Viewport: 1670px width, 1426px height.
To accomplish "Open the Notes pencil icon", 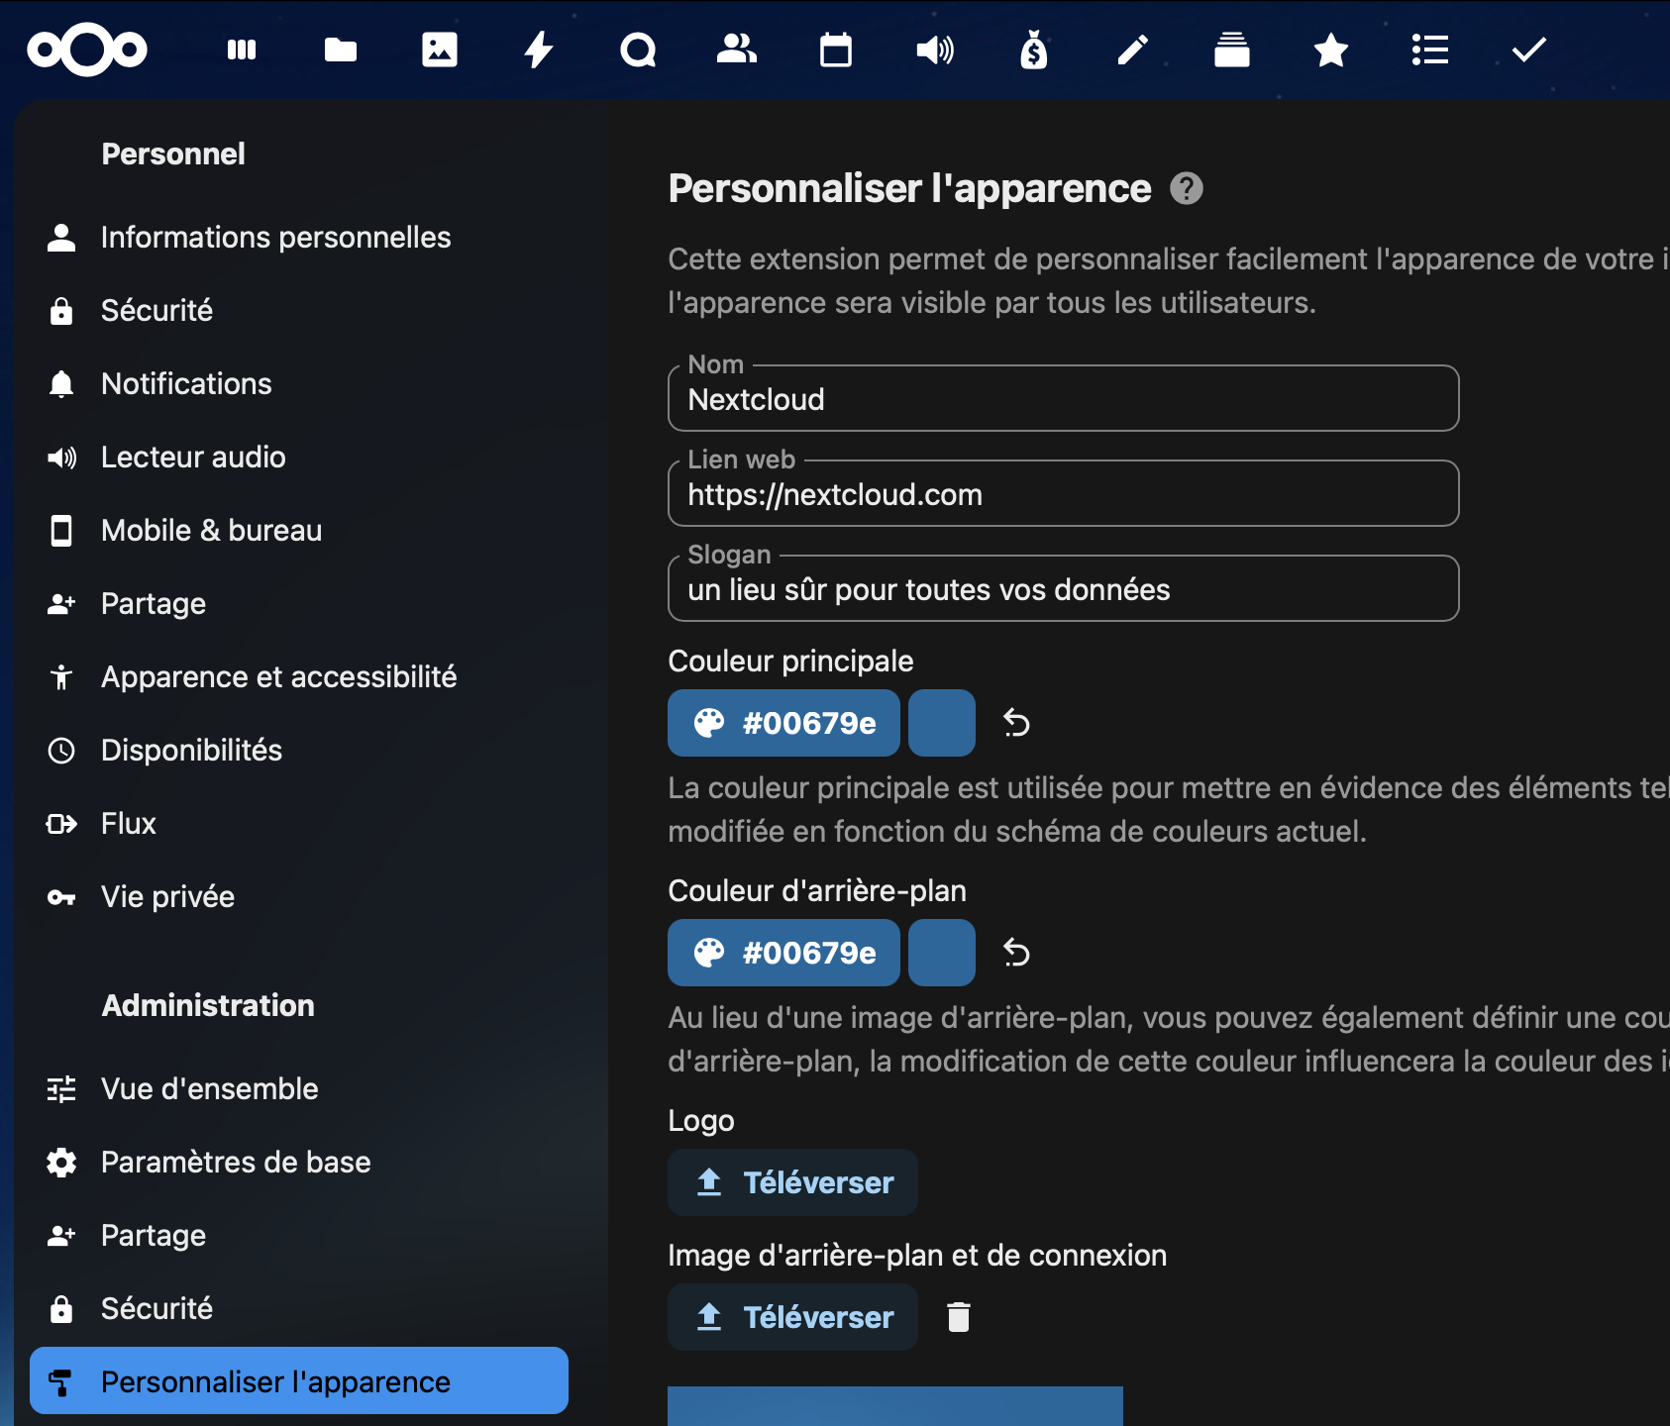I will (x=1132, y=50).
